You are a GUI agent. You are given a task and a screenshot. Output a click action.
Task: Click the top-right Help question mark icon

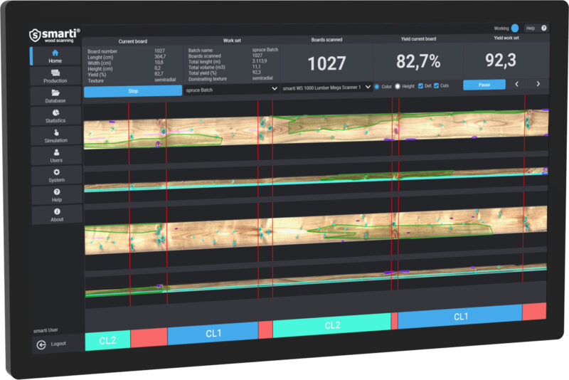click(x=543, y=28)
